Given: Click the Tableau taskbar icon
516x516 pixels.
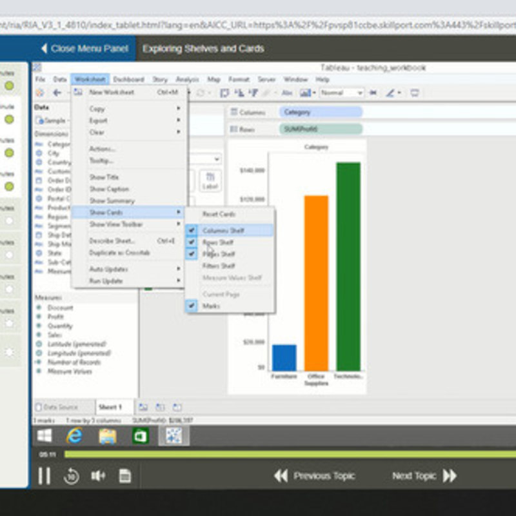Looking at the screenshot, I should click(174, 436).
